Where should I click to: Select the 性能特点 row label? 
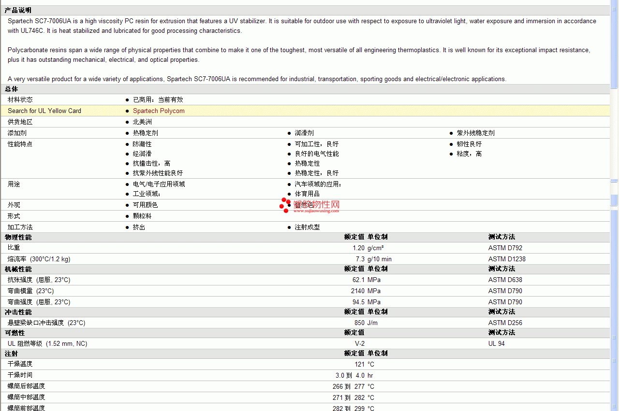click(20, 144)
